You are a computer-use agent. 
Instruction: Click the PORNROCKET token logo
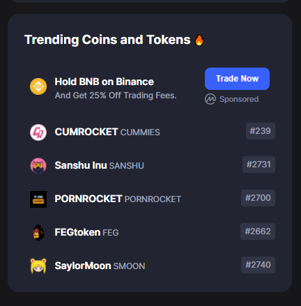pyautogui.click(x=38, y=199)
